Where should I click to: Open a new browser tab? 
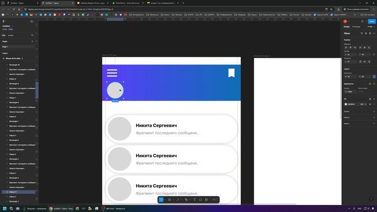183,3
